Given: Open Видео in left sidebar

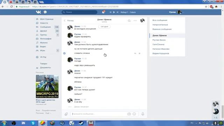Looking at the screenshot, I should 43,47.
